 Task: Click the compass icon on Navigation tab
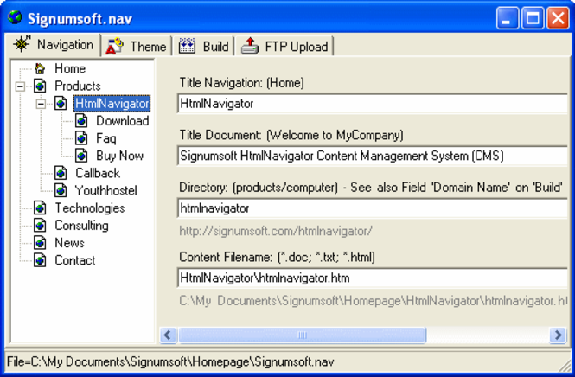click(x=22, y=43)
